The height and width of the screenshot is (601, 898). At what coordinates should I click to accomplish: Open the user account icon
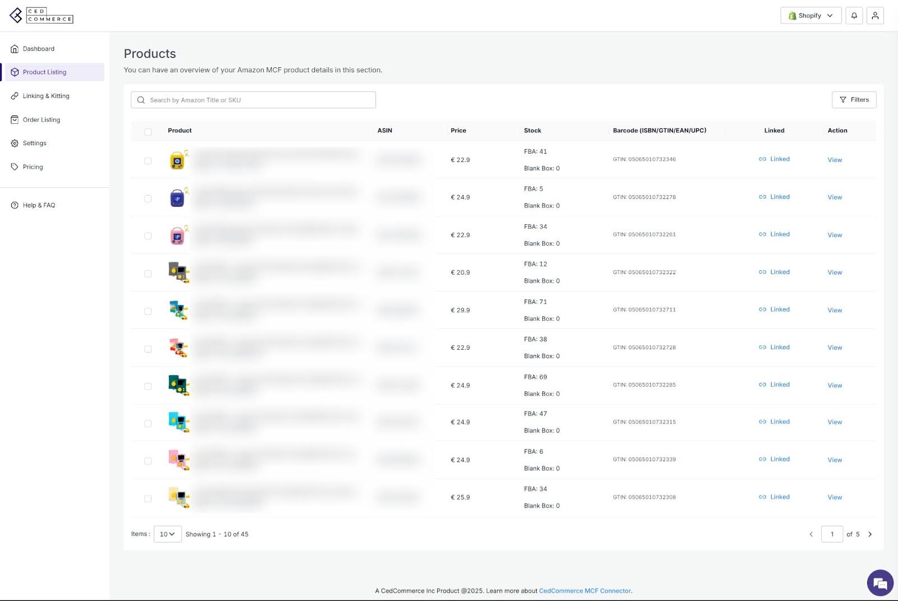click(x=875, y=15)
